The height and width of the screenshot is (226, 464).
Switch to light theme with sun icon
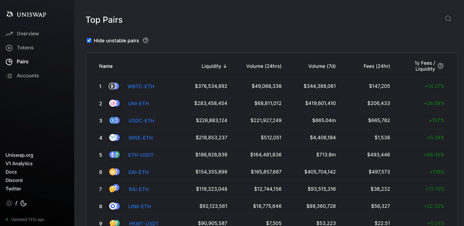[9, 203]
